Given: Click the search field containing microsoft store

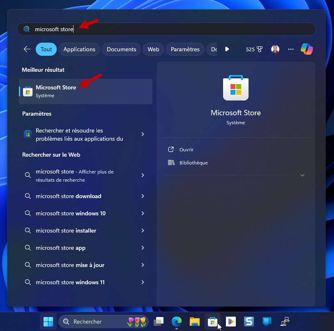Looking at the screenshot, I should [x=166, y=29].
